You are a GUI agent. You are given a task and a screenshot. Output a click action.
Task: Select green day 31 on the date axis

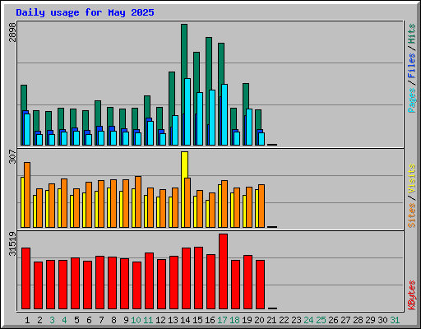point(395,320)
